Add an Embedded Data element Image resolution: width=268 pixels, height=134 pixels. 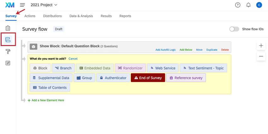coord(95,68)
